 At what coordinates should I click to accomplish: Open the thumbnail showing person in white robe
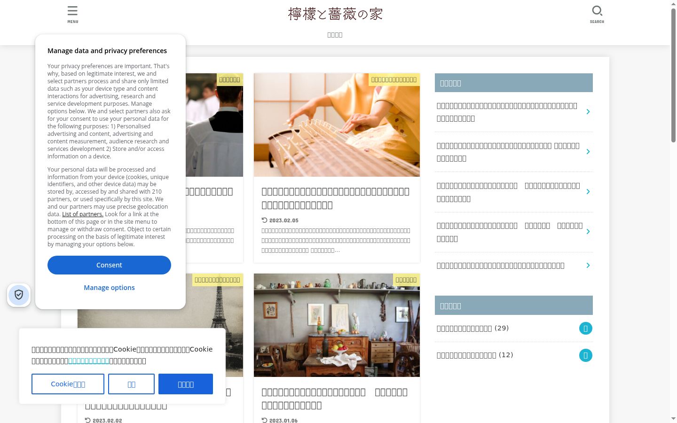(x=214, y=125)
